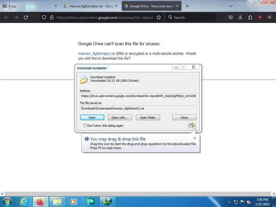Viewport: 276px width, 207px height.
Task: Close the Virus scan warning tab
Action: coord(177,6)
